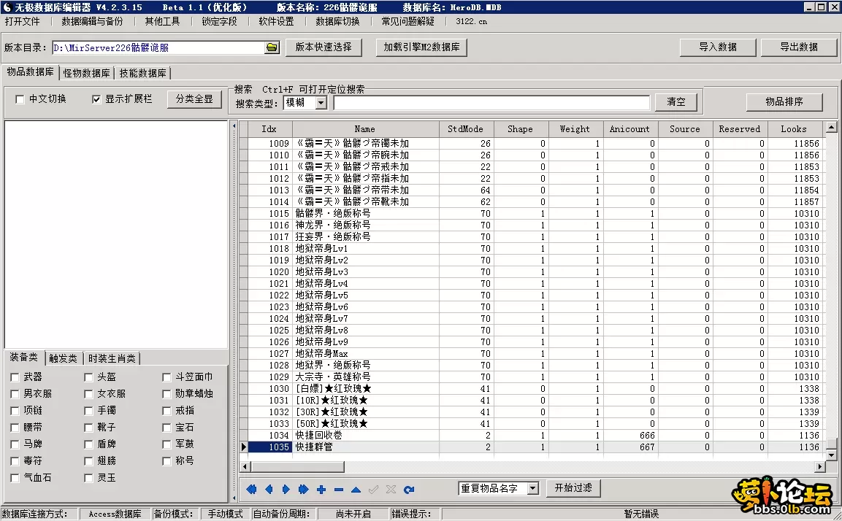This screenshot has height=521, width=842.
Task: Open 软件设置 menu
Action: tap(276, 21)
